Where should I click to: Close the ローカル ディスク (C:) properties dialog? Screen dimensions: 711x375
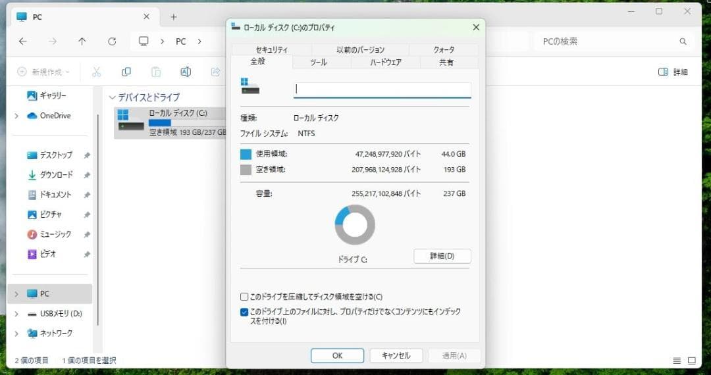[x=476, y=28]
